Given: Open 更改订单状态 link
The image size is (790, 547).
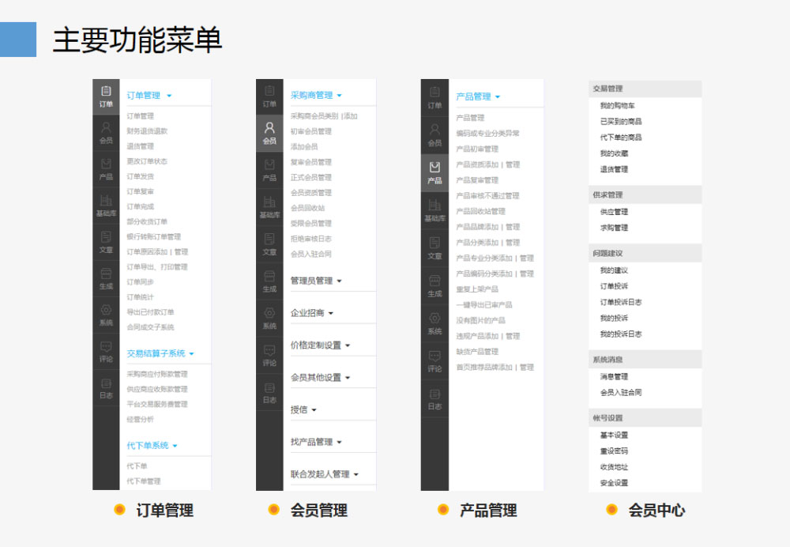Looking at the screenshot, I should 147,161.
